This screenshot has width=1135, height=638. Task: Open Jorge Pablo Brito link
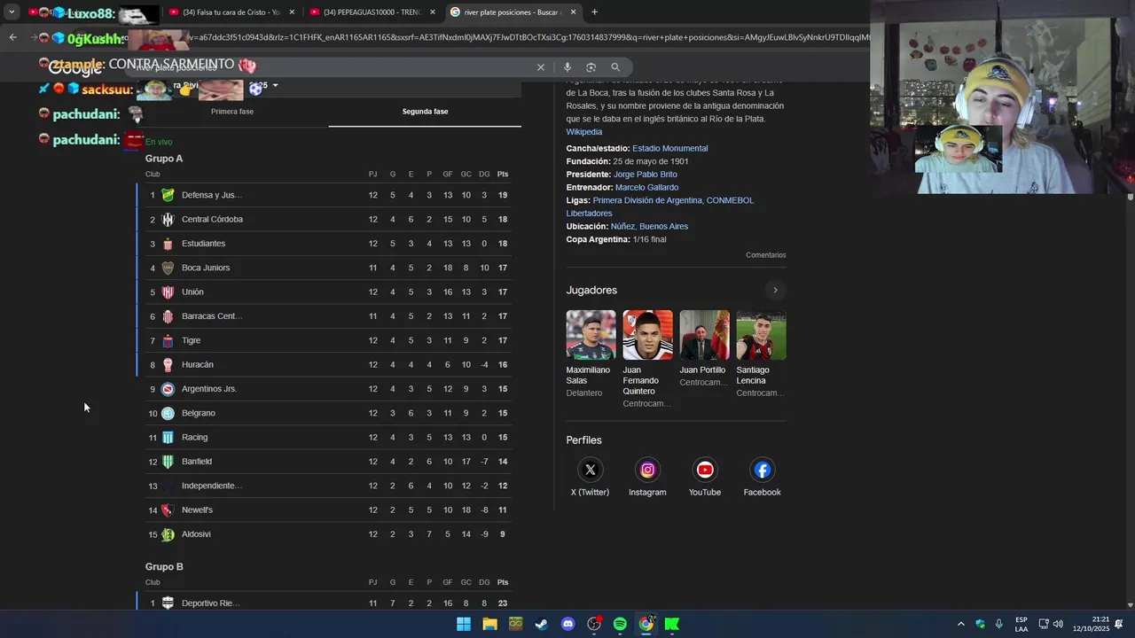click(x=645, y=175)
